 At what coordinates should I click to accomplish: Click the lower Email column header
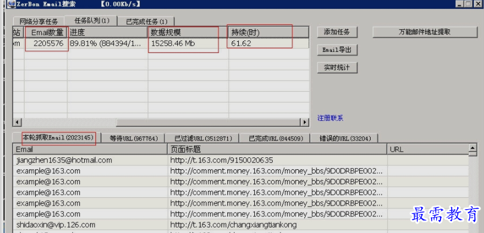click(x=91, y=150)
